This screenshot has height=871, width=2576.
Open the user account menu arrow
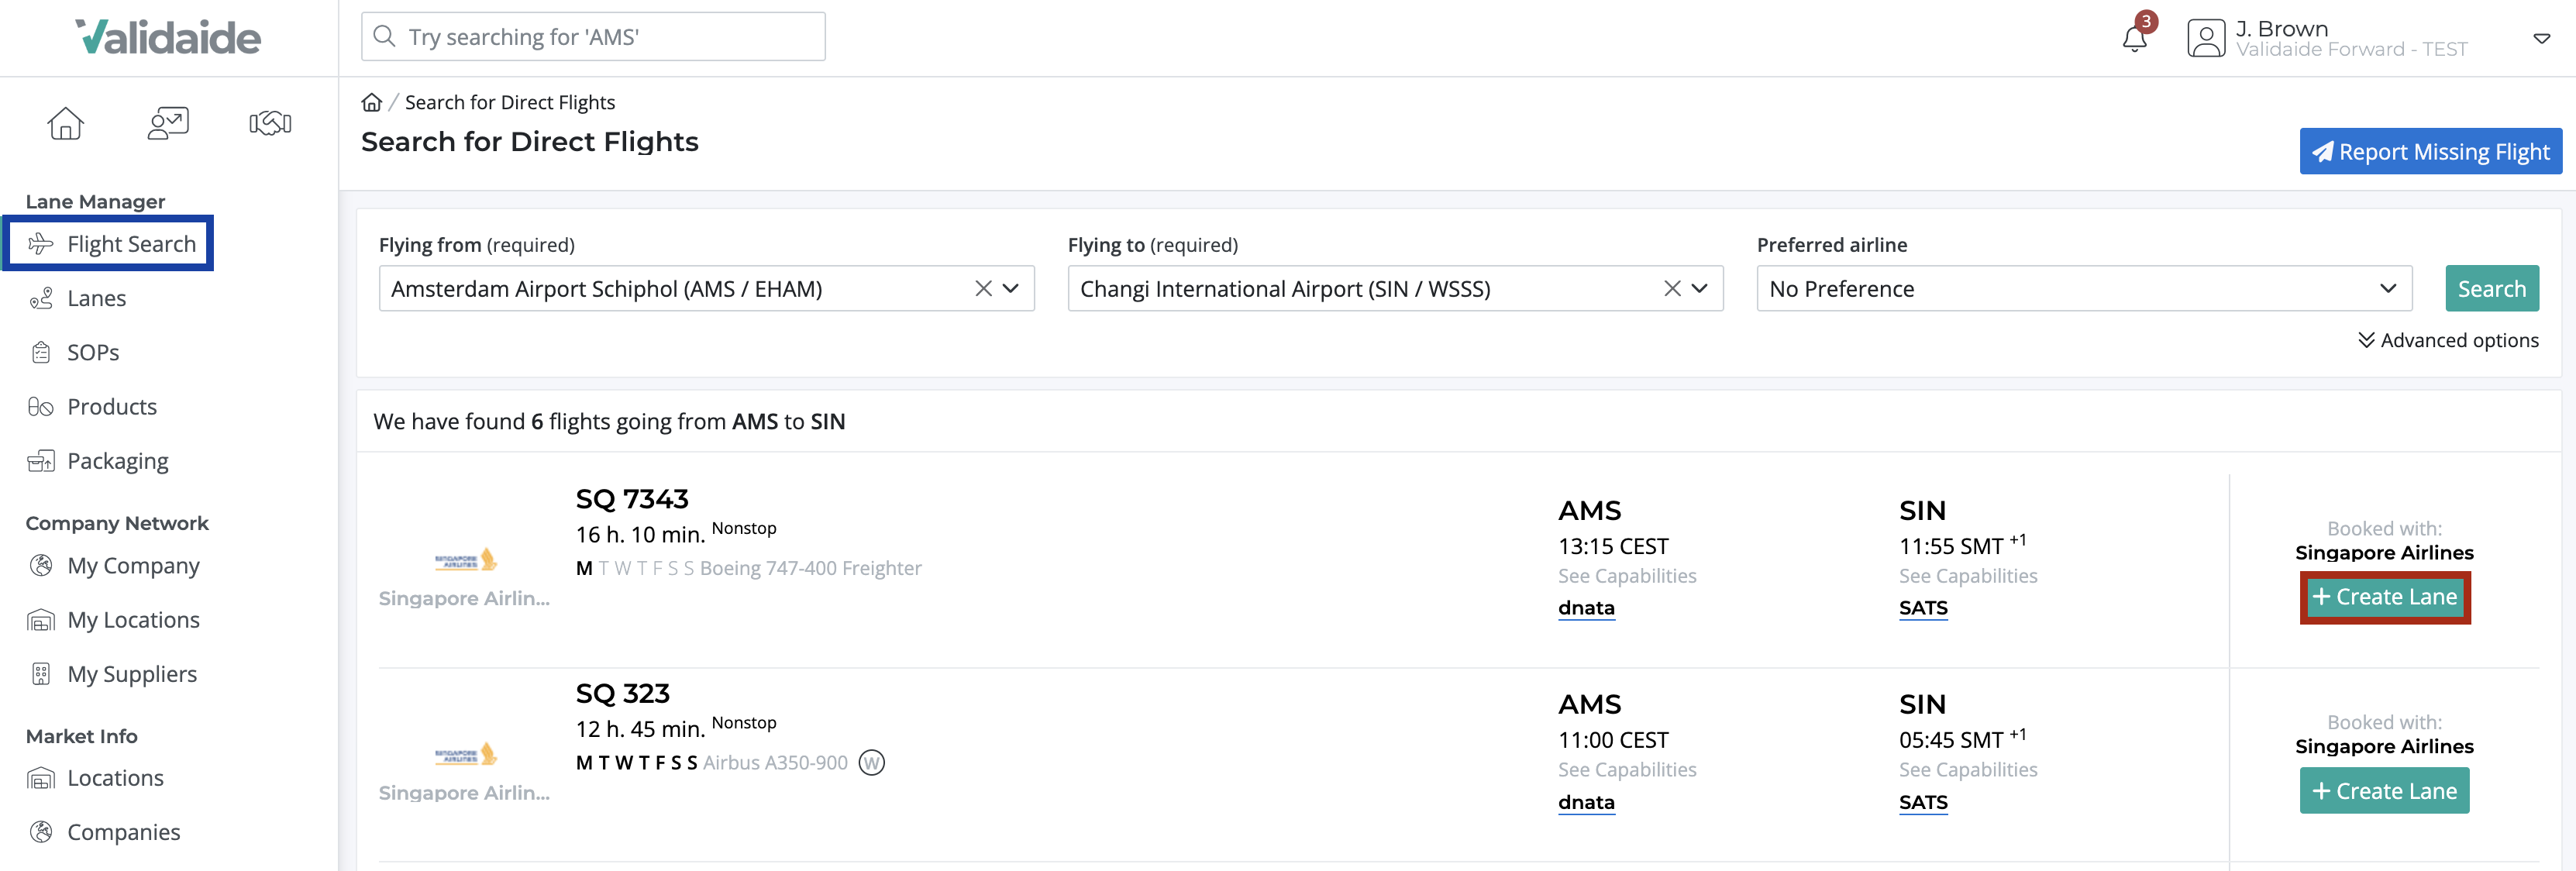click(2541, 39)
